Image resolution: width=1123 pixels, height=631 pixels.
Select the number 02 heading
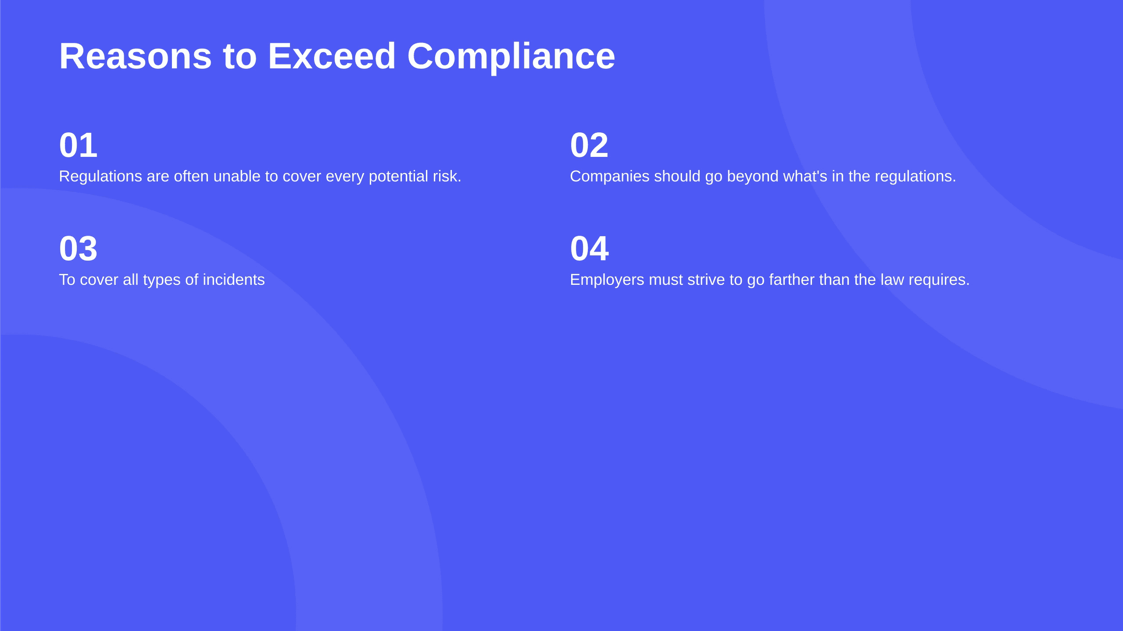point(589,145)
